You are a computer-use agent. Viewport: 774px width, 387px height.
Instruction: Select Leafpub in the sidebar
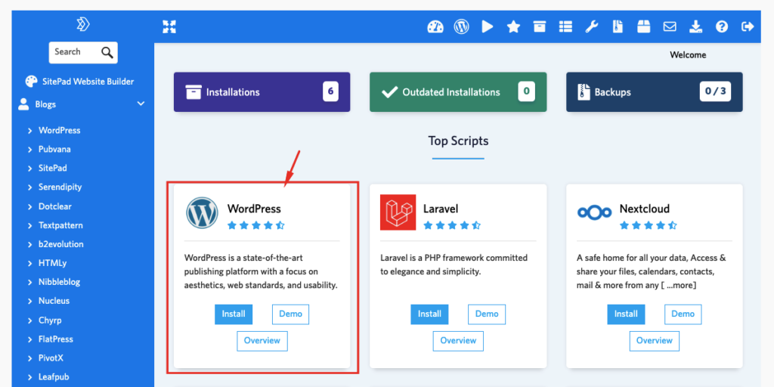pyautogui.click(x=54, y=376)
